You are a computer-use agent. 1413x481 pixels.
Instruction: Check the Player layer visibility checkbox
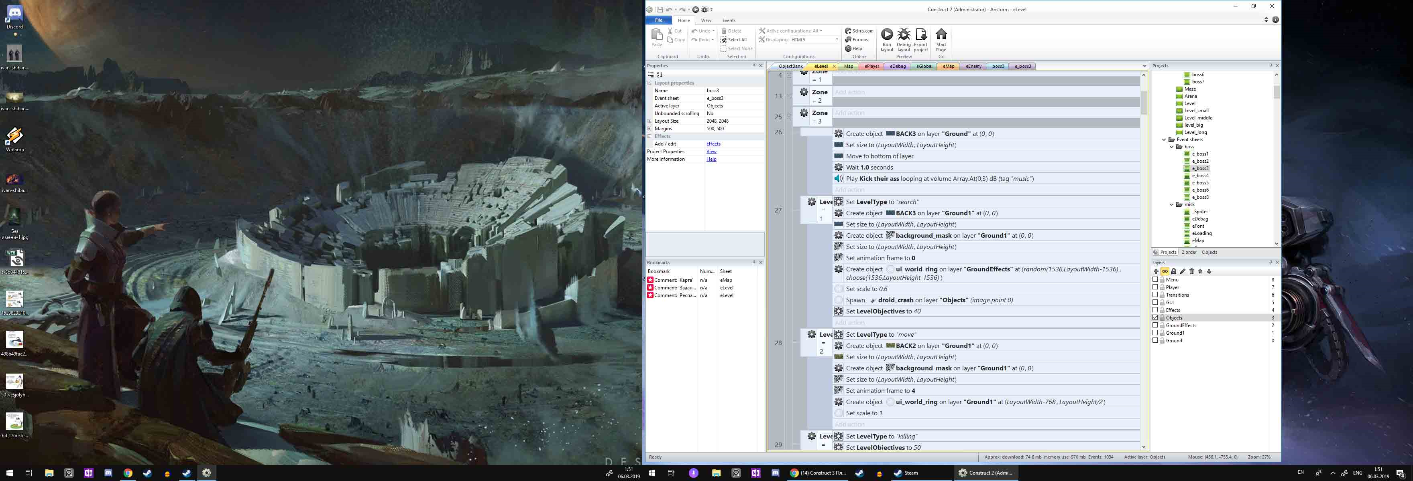click(1155, 287)
